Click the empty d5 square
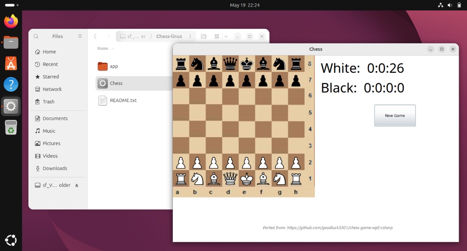467x251 pixels. coord(230,113)
